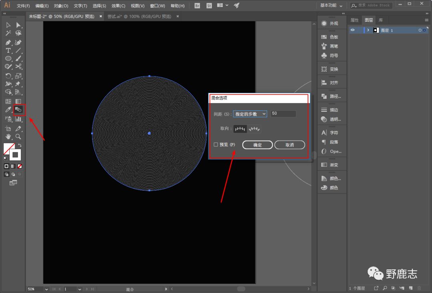Choose the second 取向 orientation option
The height and width of the screenshot is (293, 432).
coord(254,129)
